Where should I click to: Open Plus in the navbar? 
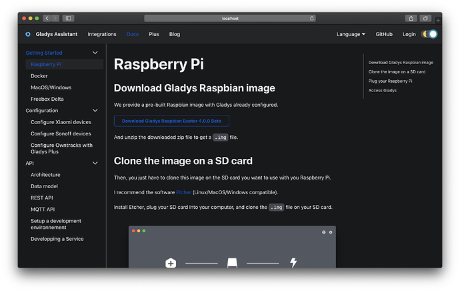(x=154, y=34)
